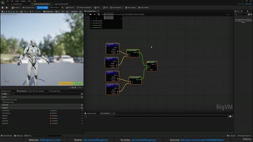Click Forwards Solve Graph breadcrumb
Image resolution: width=253 pixels, height=142 pixels.
coord(134,14)
